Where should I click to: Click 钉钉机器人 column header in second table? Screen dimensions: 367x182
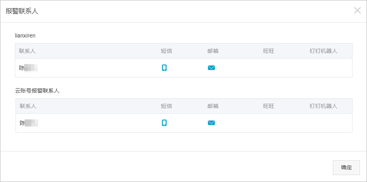tap(323, 106)
